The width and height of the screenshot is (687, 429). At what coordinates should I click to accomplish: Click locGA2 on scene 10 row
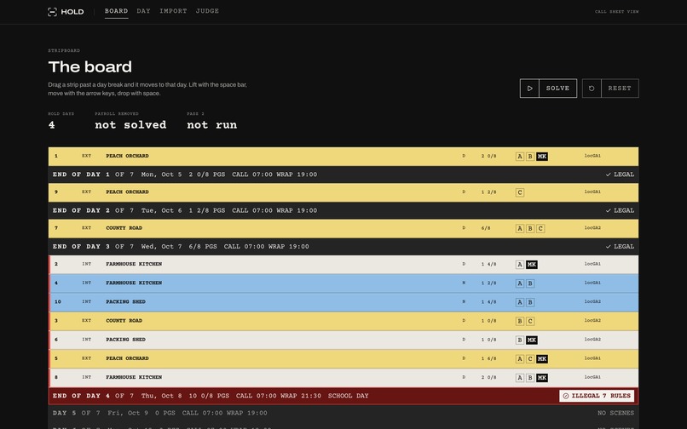(592, 302)
